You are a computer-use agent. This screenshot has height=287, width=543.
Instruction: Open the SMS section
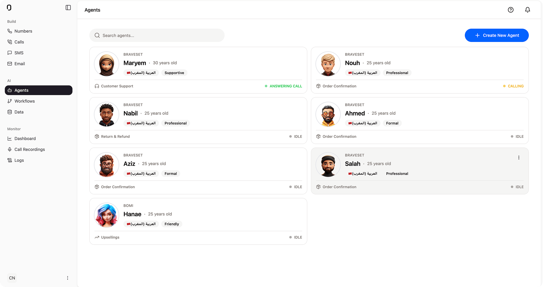19,53
